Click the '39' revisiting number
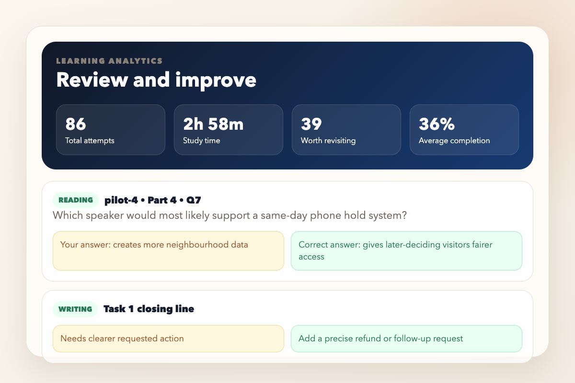This screenshot has width=575, height=383. (x=311, y=124)
